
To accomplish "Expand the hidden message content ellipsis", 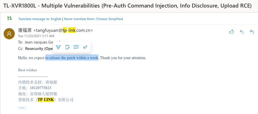I will 22,108.
